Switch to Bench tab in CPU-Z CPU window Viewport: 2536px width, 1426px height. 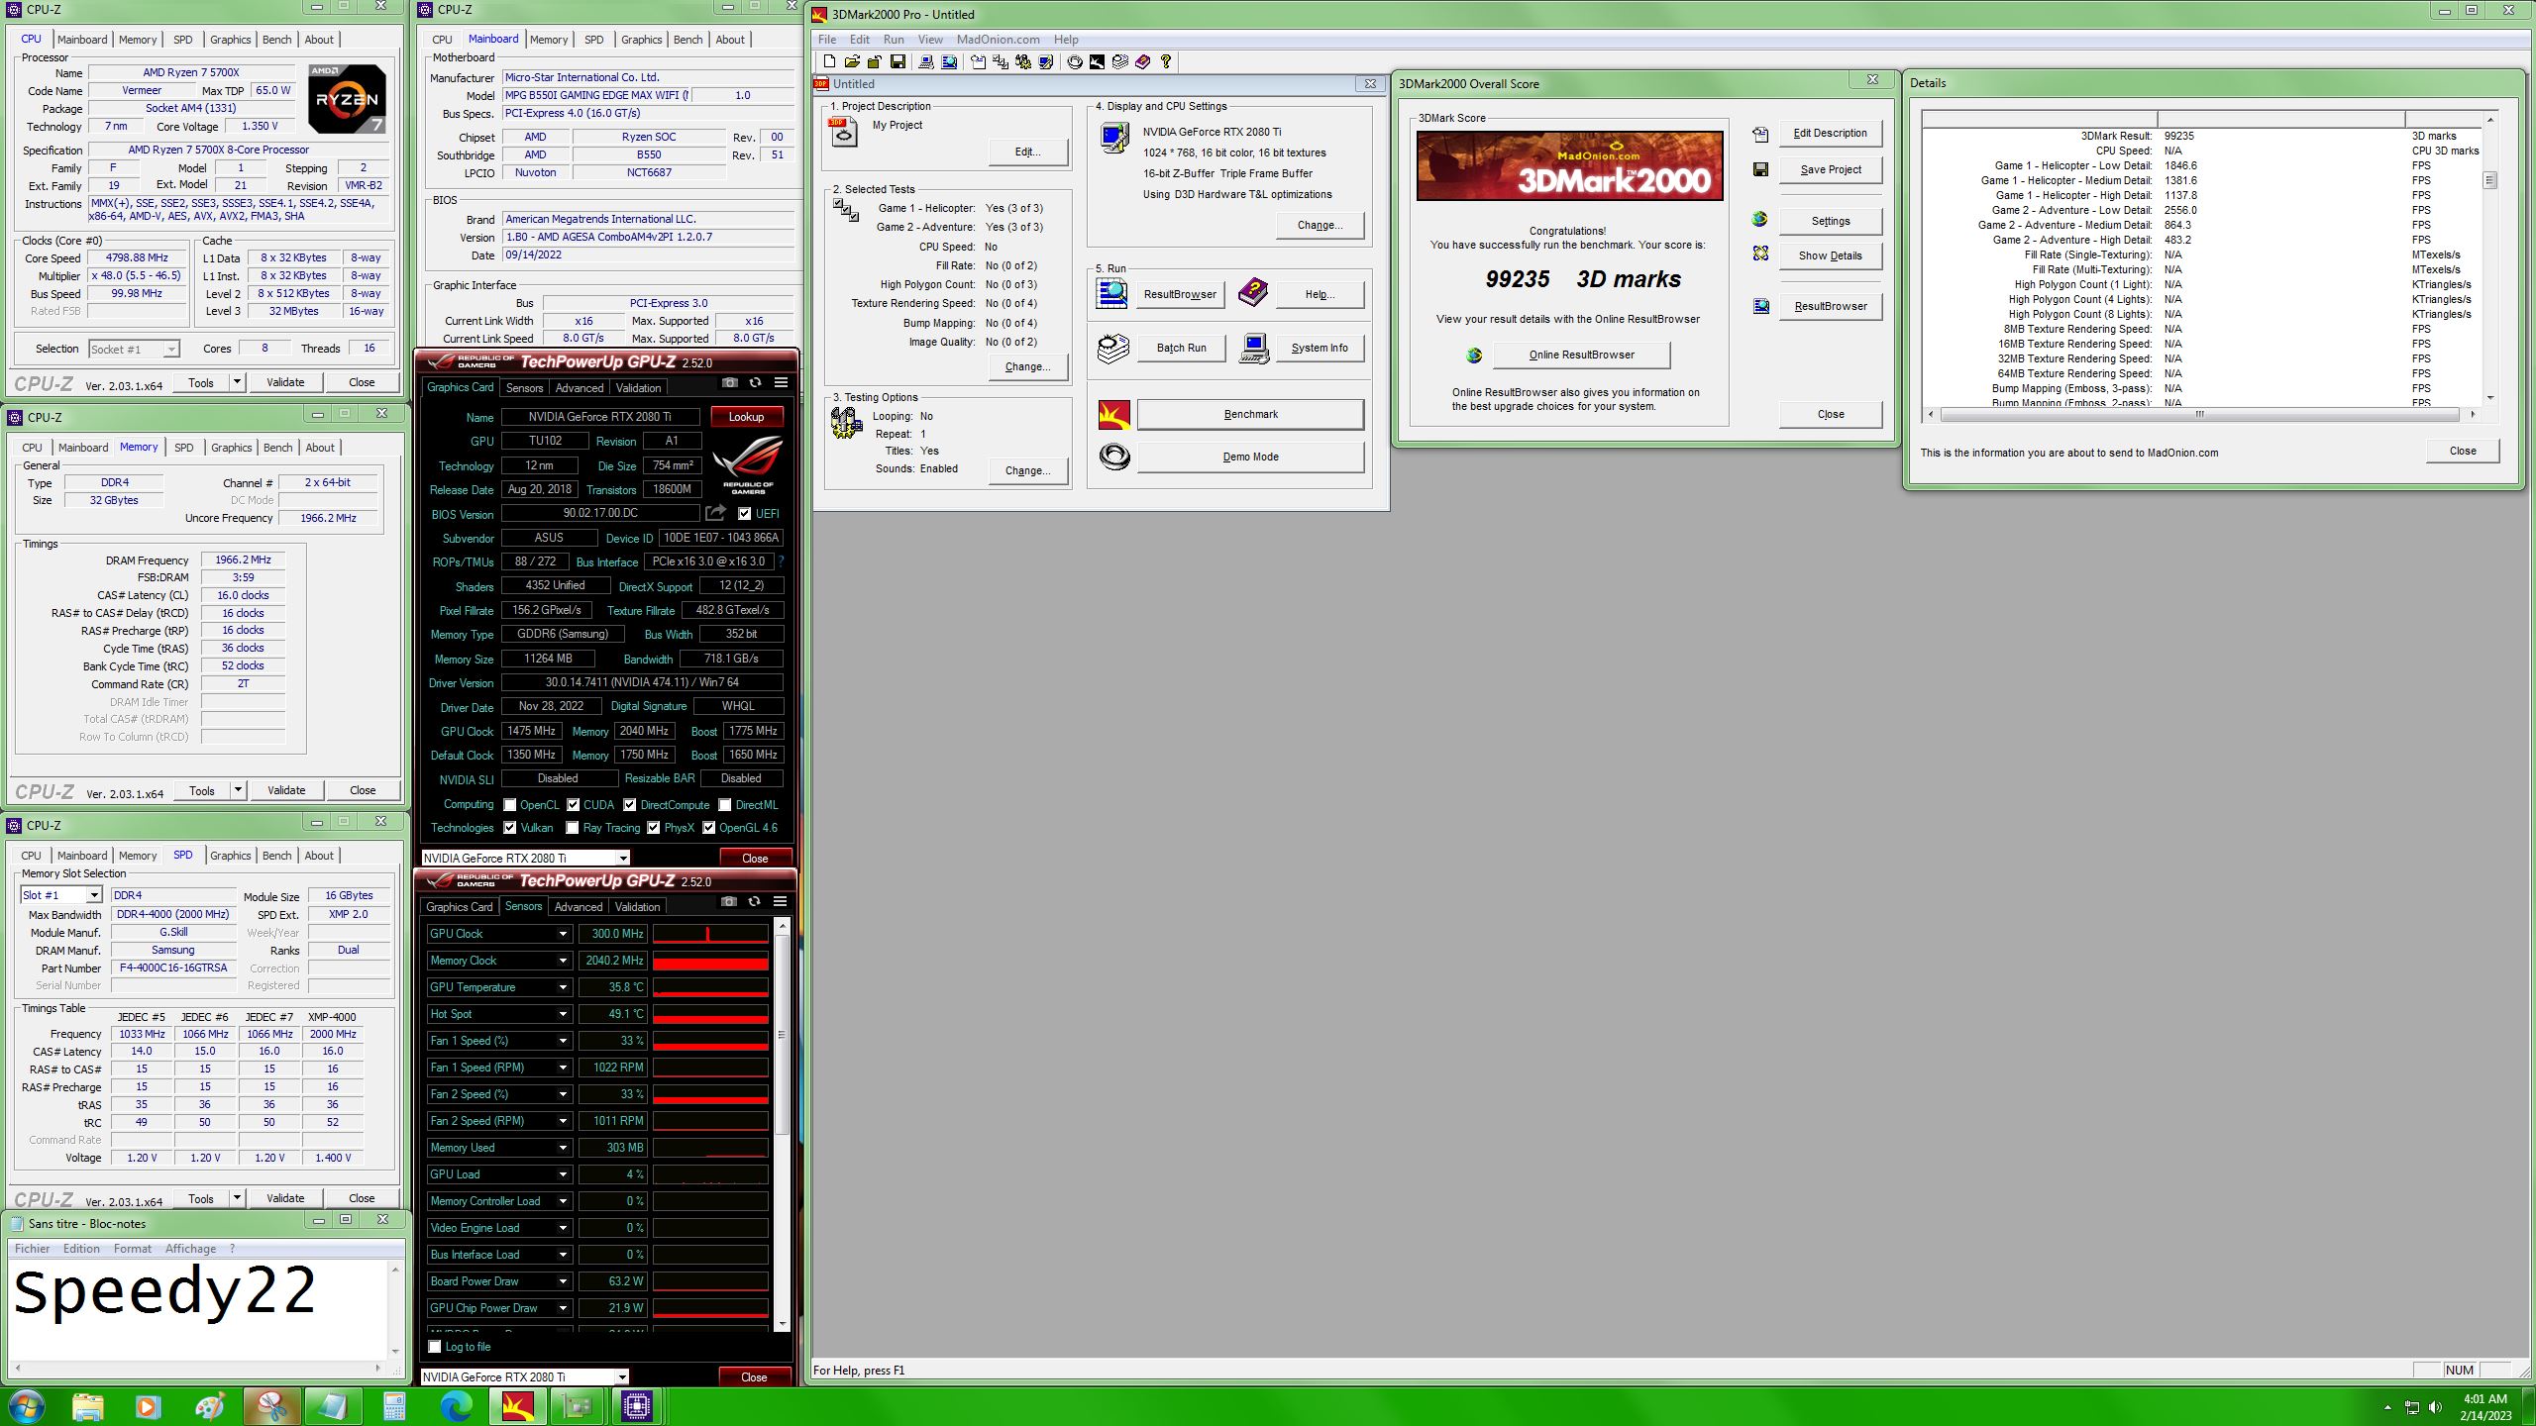[277, 40]
